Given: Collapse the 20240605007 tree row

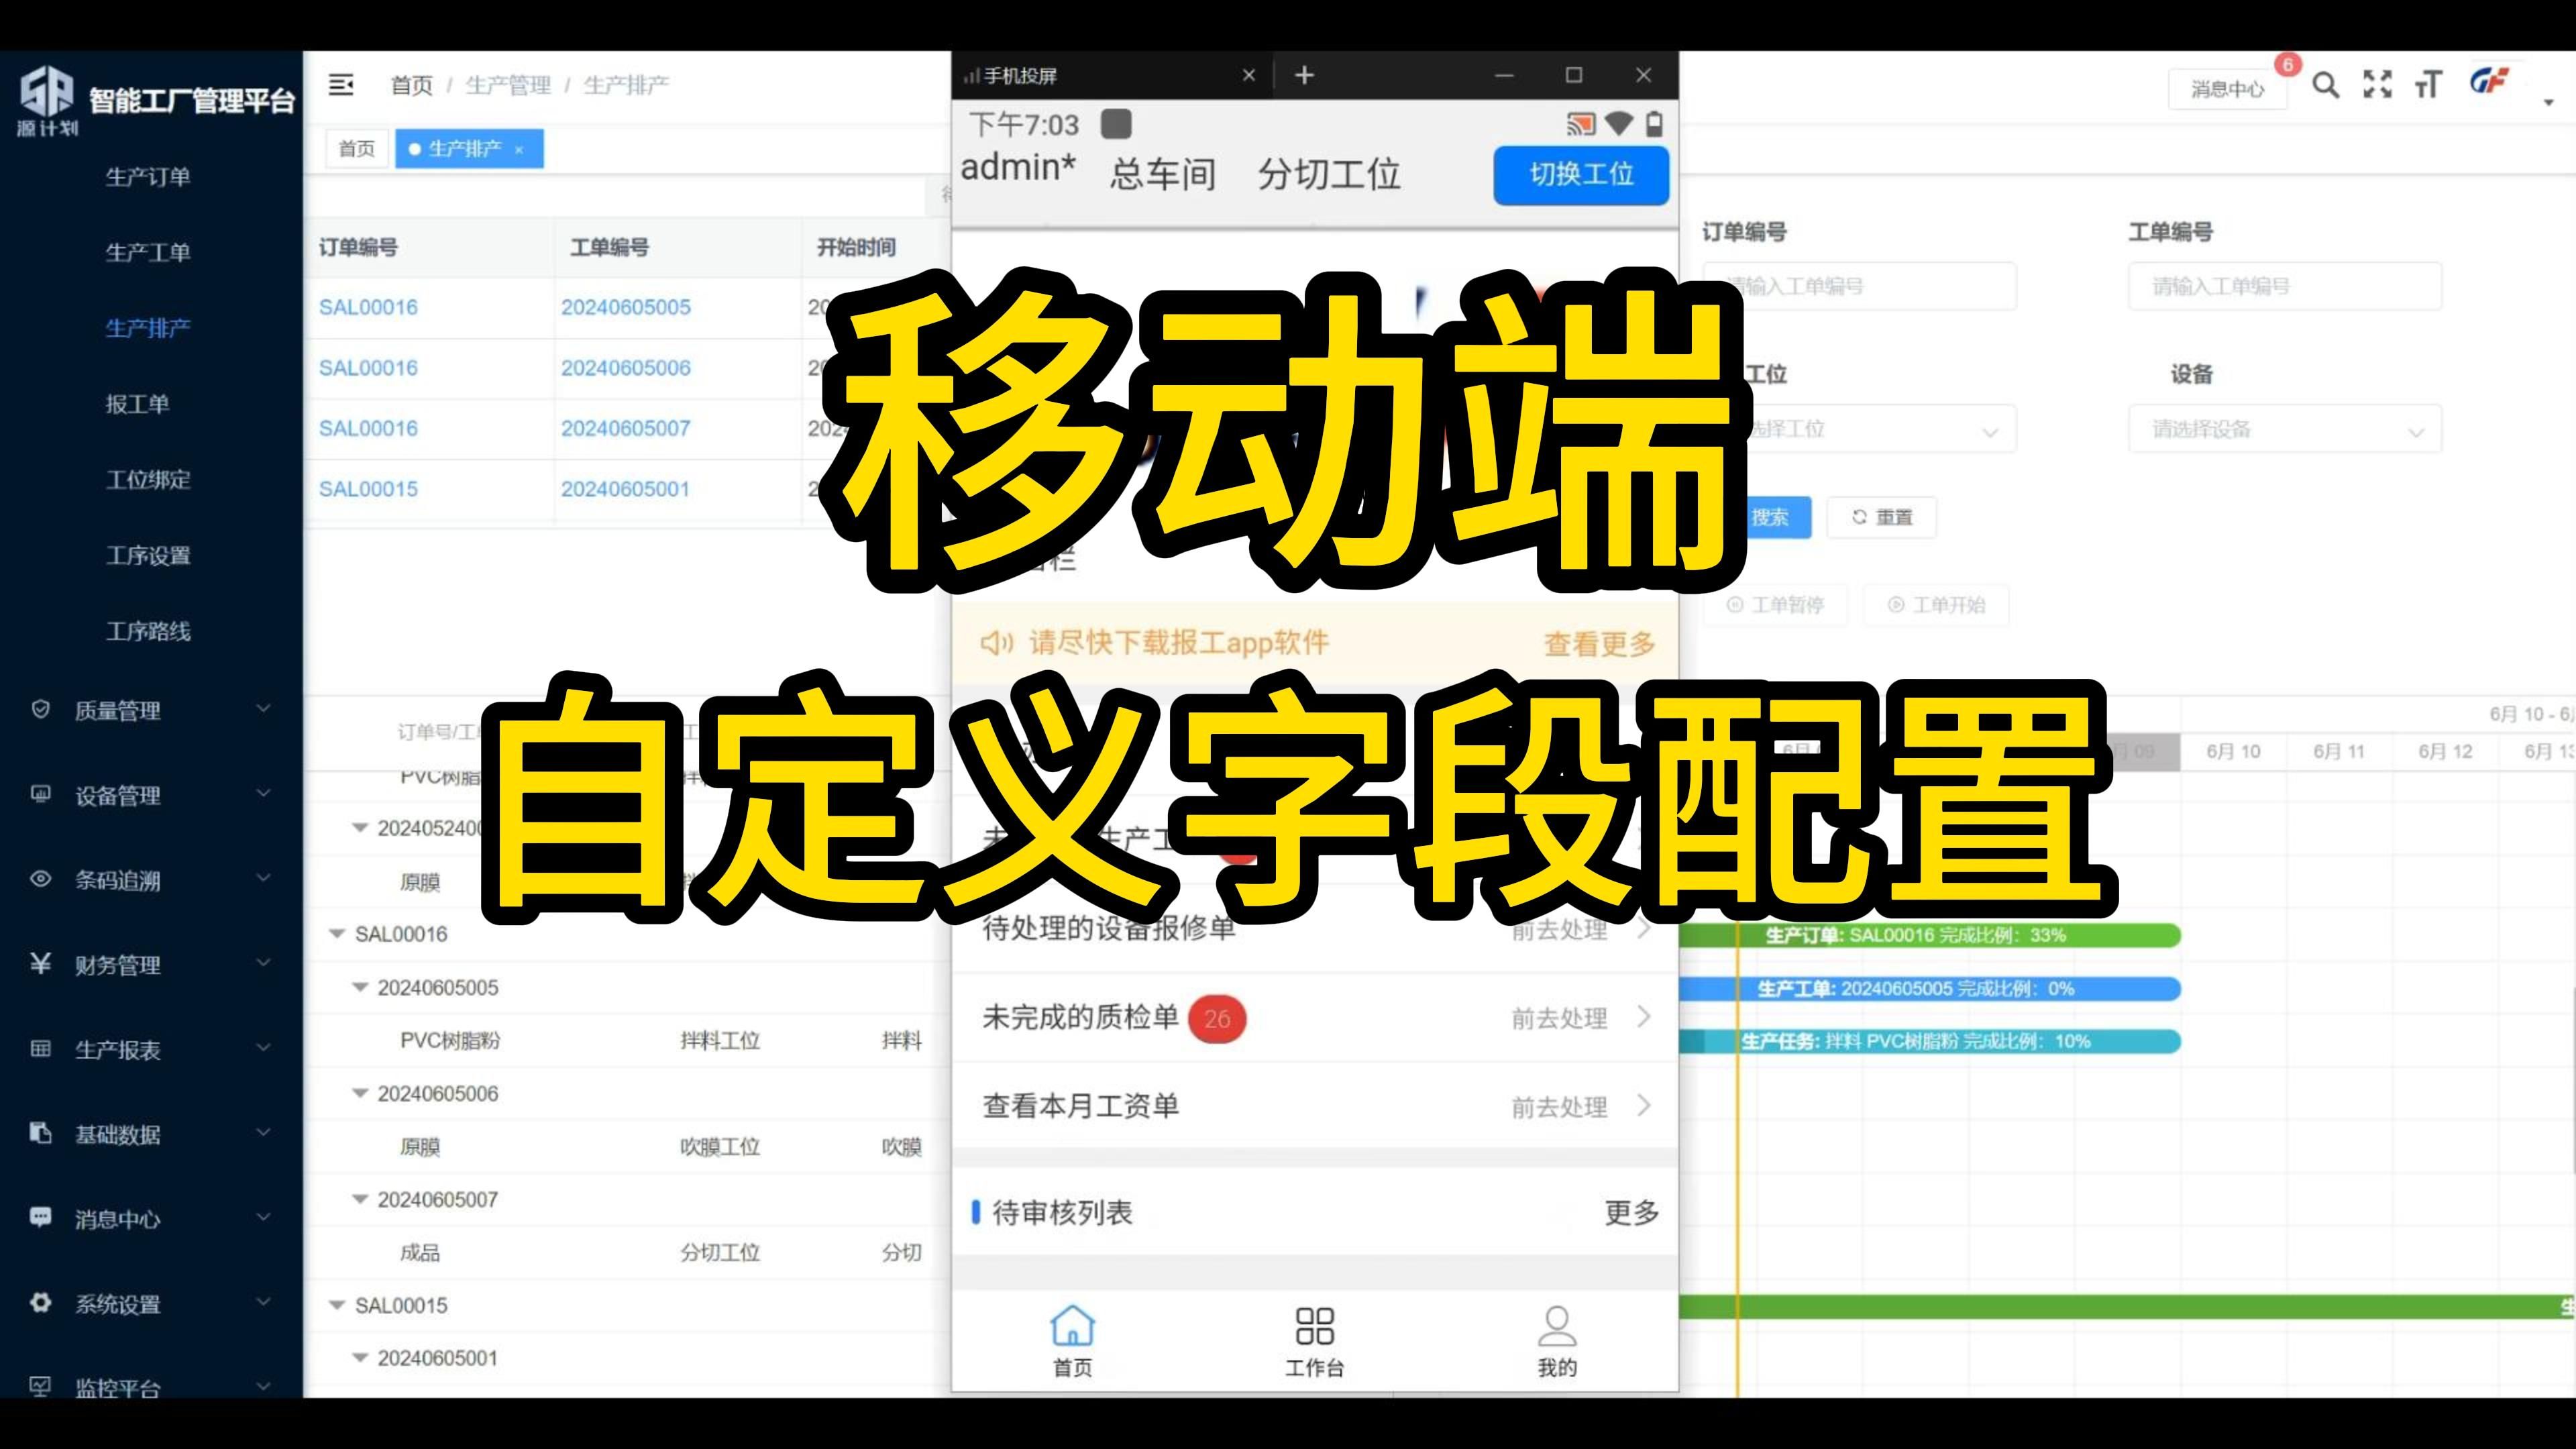Looking at the screenshot, I should (x=360, y=1199).
